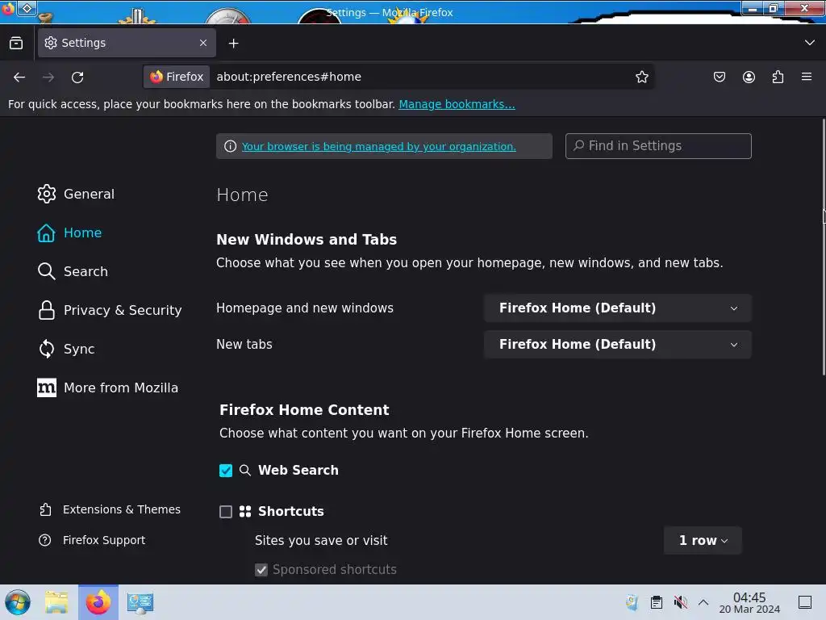Bookmark this page with the star
Screen dimensions: 826x620
click(641, 77)
